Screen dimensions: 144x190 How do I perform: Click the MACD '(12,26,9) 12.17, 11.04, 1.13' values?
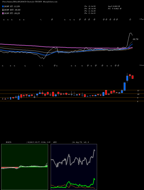click(x=38, y=142)
